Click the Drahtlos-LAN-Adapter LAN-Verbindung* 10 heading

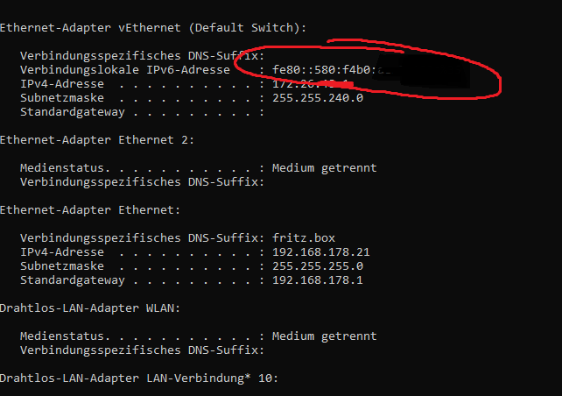click(138, 378)
